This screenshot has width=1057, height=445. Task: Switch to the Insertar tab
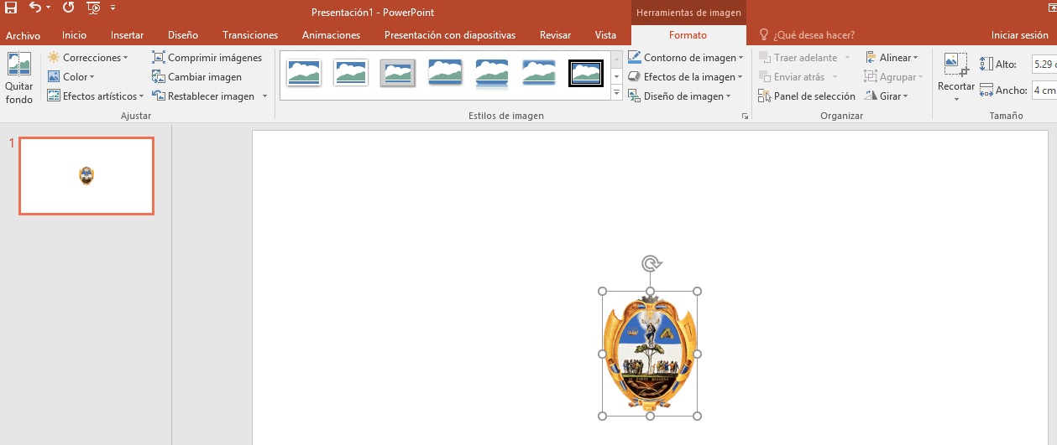coord(127,35)
